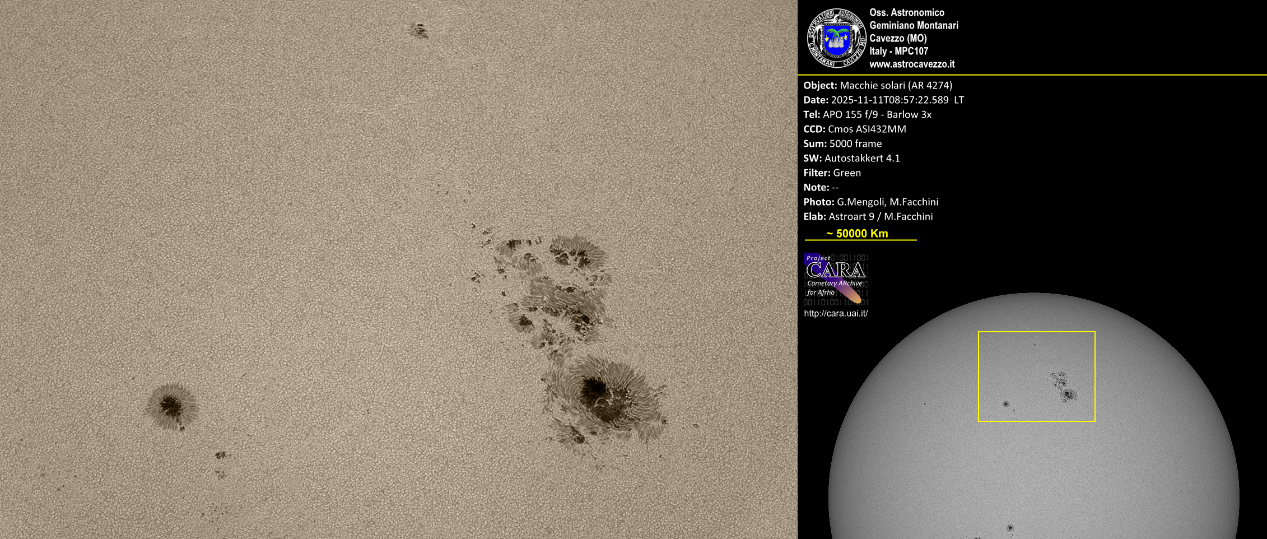Click the Object: Macchie solari (AR 4274) line
The width and height of the screenshot is (1267, 539).
coord(877,86)
